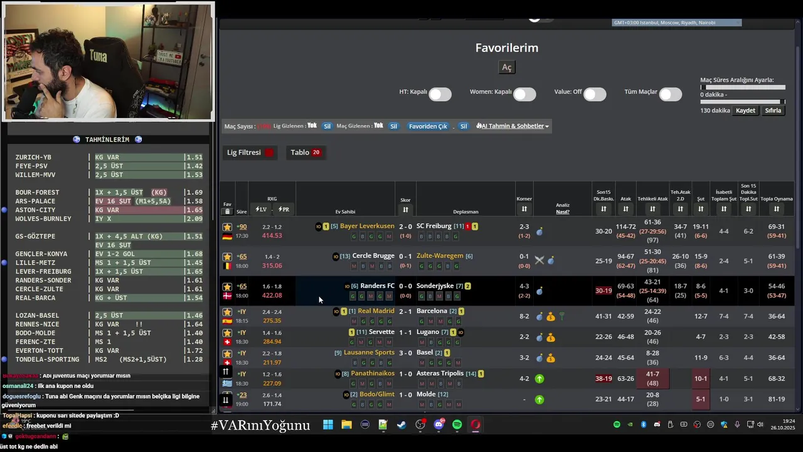Open the Bayer Leverkusen team link
Screen dimensions: 803x452
click(367, 226)
